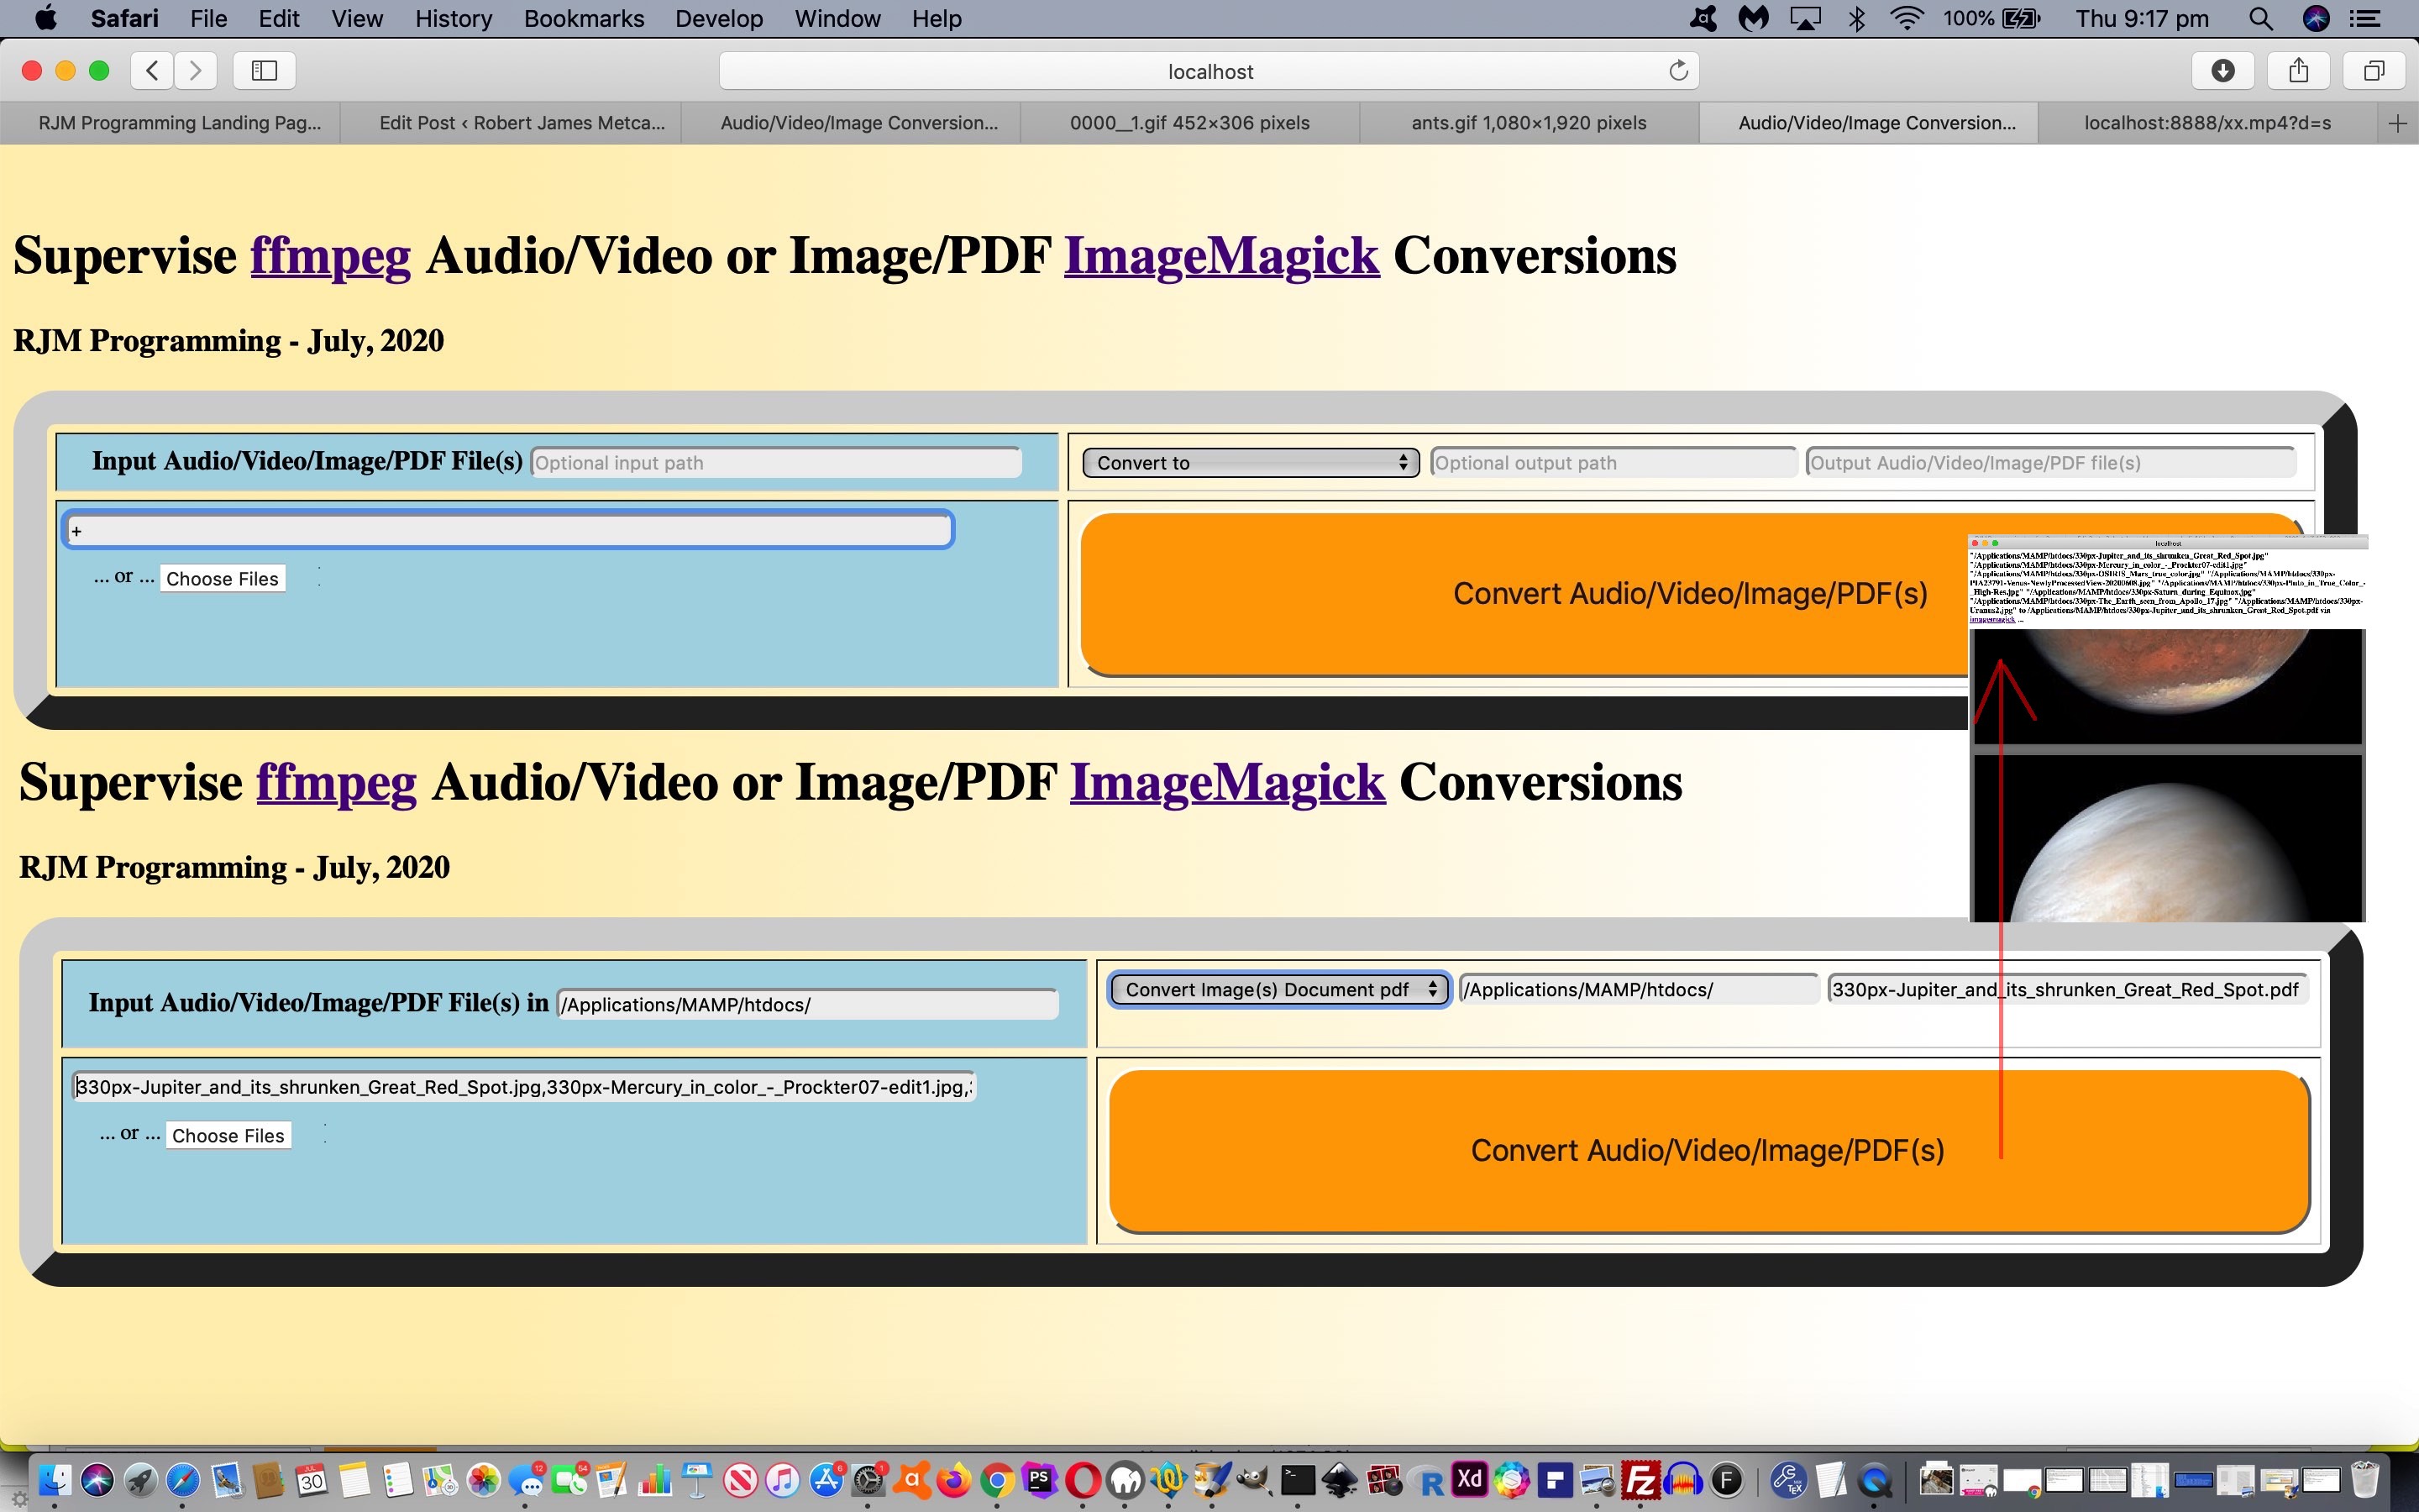The height and width of the screenshot is (1512, 2419).
Task: Open MAMP elephant icon in dock
Action: point(1126,1479)
